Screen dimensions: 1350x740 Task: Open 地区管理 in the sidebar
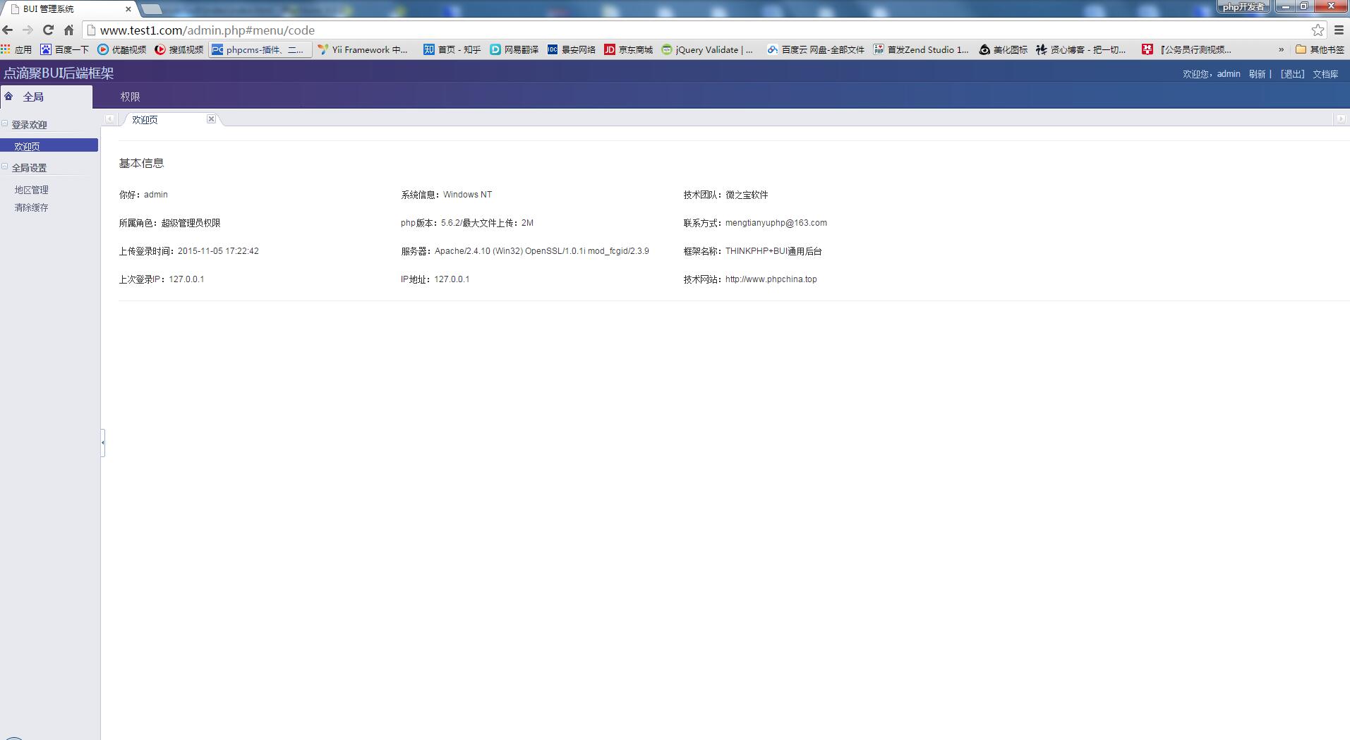point(32,190)
